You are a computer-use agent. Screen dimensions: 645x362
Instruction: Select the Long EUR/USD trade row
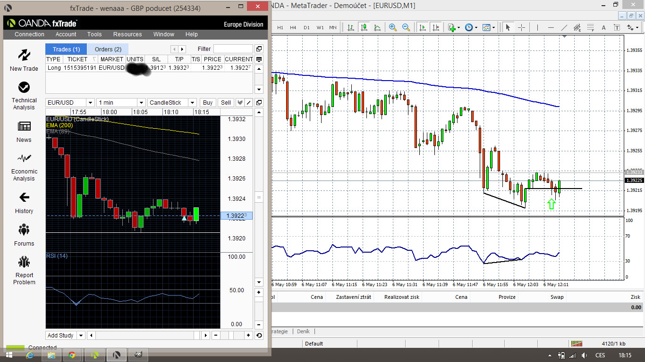click(x=149, y=68)
